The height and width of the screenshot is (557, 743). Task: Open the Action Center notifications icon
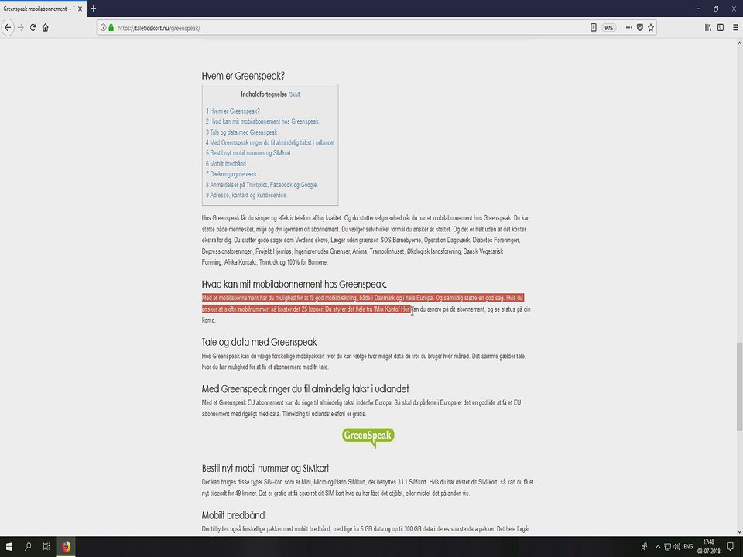click(731, 547)
